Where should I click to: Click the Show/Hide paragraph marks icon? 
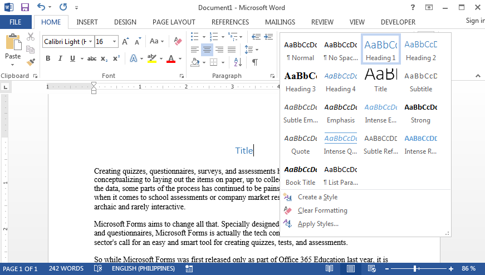point(255,62)
